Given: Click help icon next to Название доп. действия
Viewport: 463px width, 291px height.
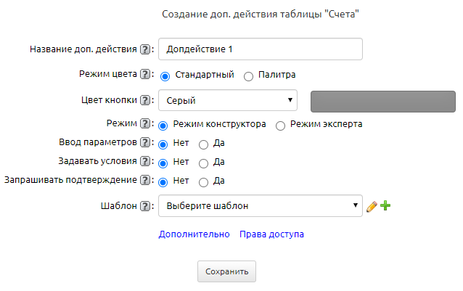Looking at the screenshot, I should tap(145, 50).
